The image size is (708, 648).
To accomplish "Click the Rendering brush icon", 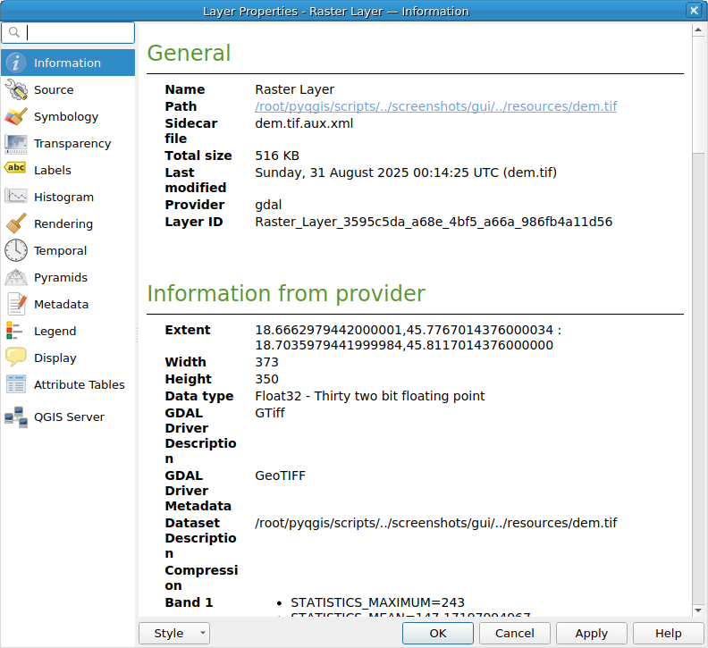I will (16, 223).
